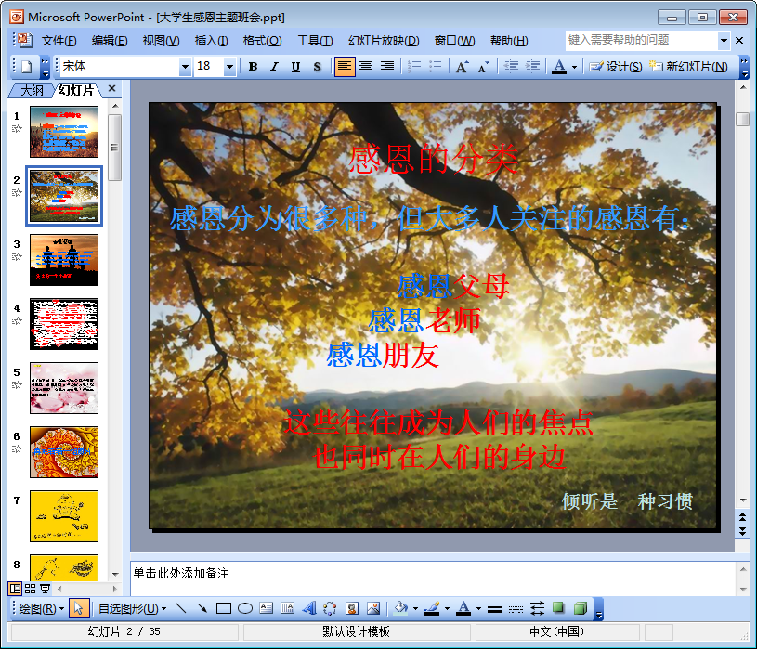Increase the font size

(x=462, y=67)
